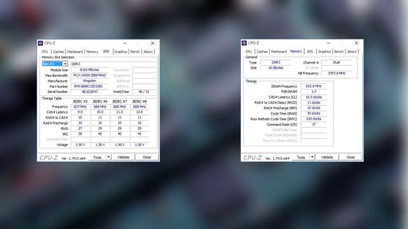The width and height of the screenshot is (408, 229).
Task: Expand the Tools dropdown arrow in SPD window
Action: click(x=108, y=157)
